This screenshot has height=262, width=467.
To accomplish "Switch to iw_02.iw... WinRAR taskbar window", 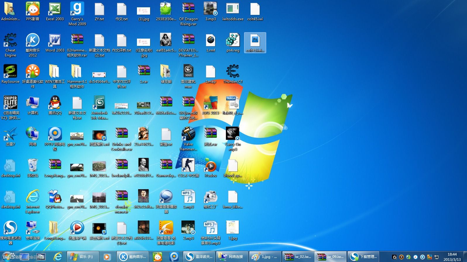I will tap(298, 257).
